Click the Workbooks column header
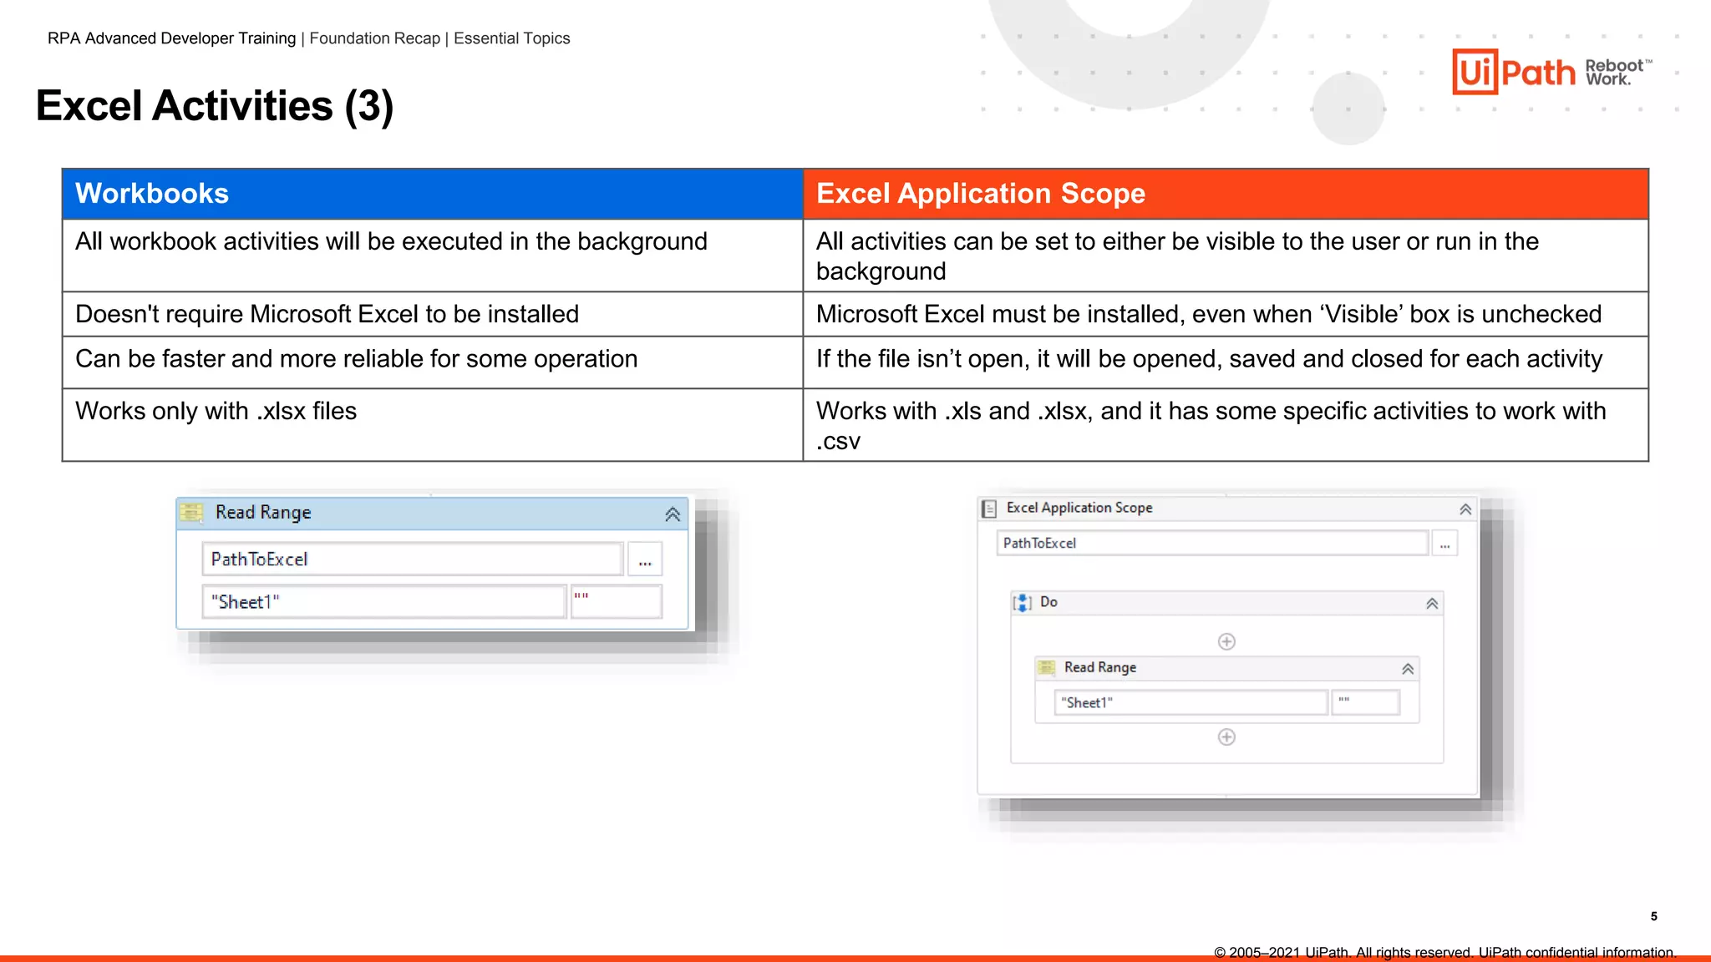 (x=433, y=194)
